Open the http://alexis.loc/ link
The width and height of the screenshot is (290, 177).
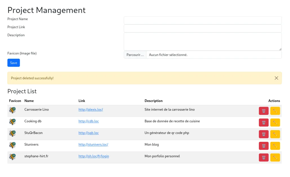(x=91, y=109)
